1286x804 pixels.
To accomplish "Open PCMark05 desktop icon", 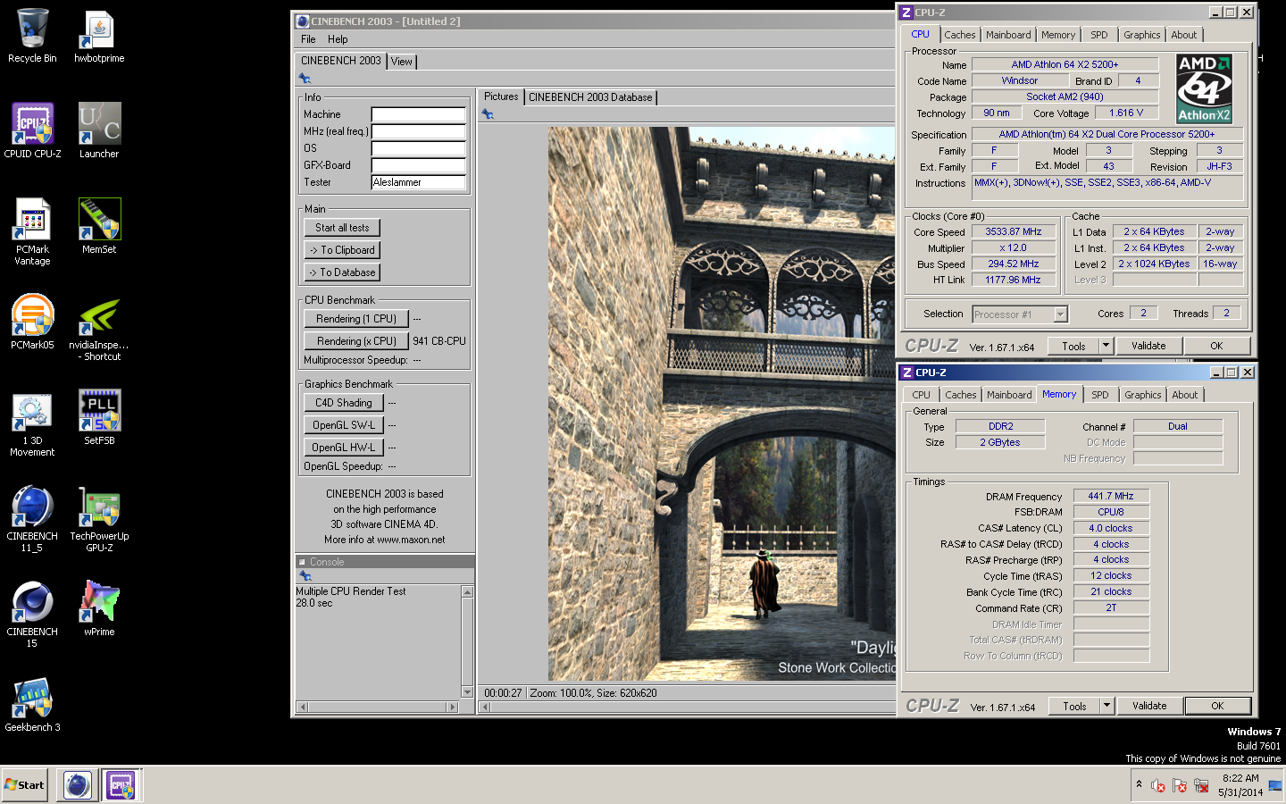I will click(32, 322).
